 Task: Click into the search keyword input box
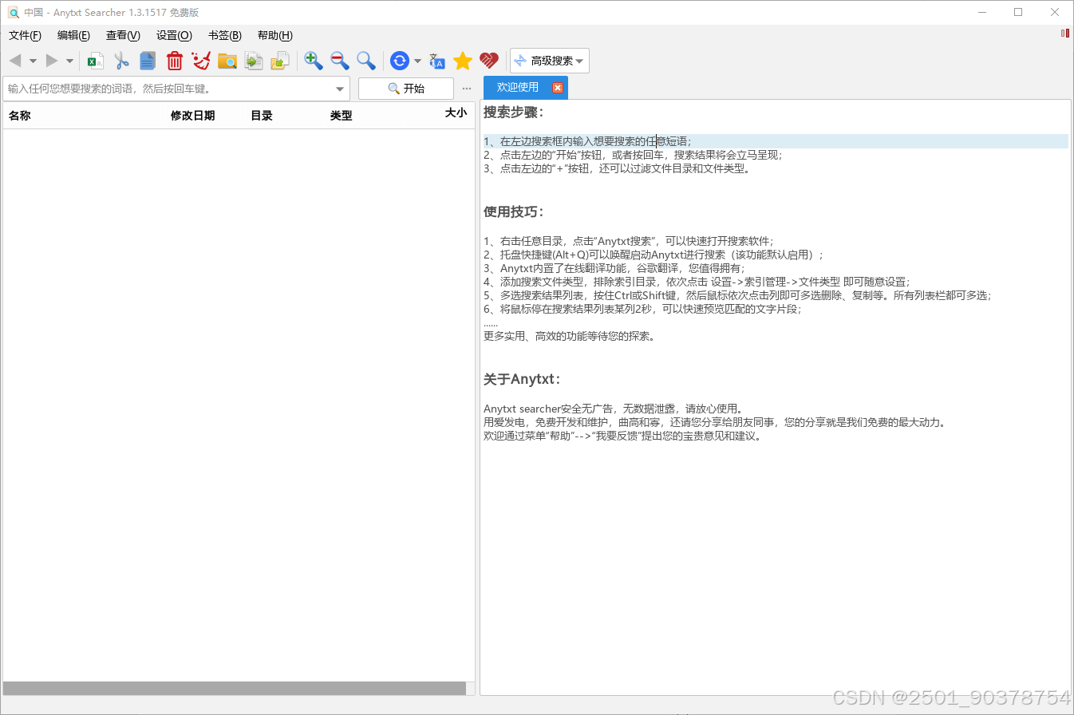tap(168, 89)
